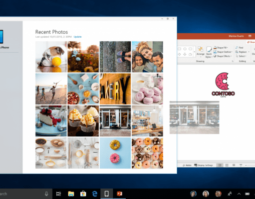Screen dimensions: 255x199
Task: Open the second pinned contact on taskbar
Action: coord(206,194)
